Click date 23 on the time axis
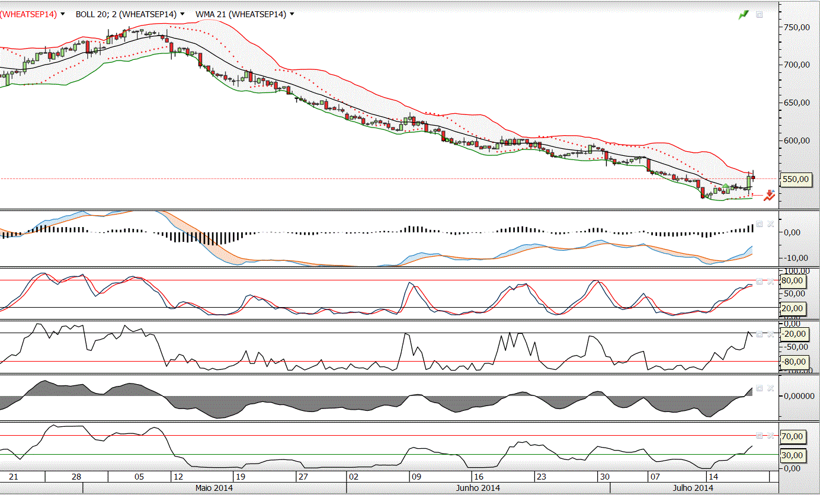The height and width of the screenshot is (495, 820). point(541,477)
